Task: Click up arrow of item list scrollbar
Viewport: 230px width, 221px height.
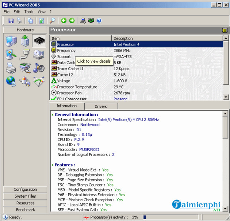Action: click(x=226, y=38)
